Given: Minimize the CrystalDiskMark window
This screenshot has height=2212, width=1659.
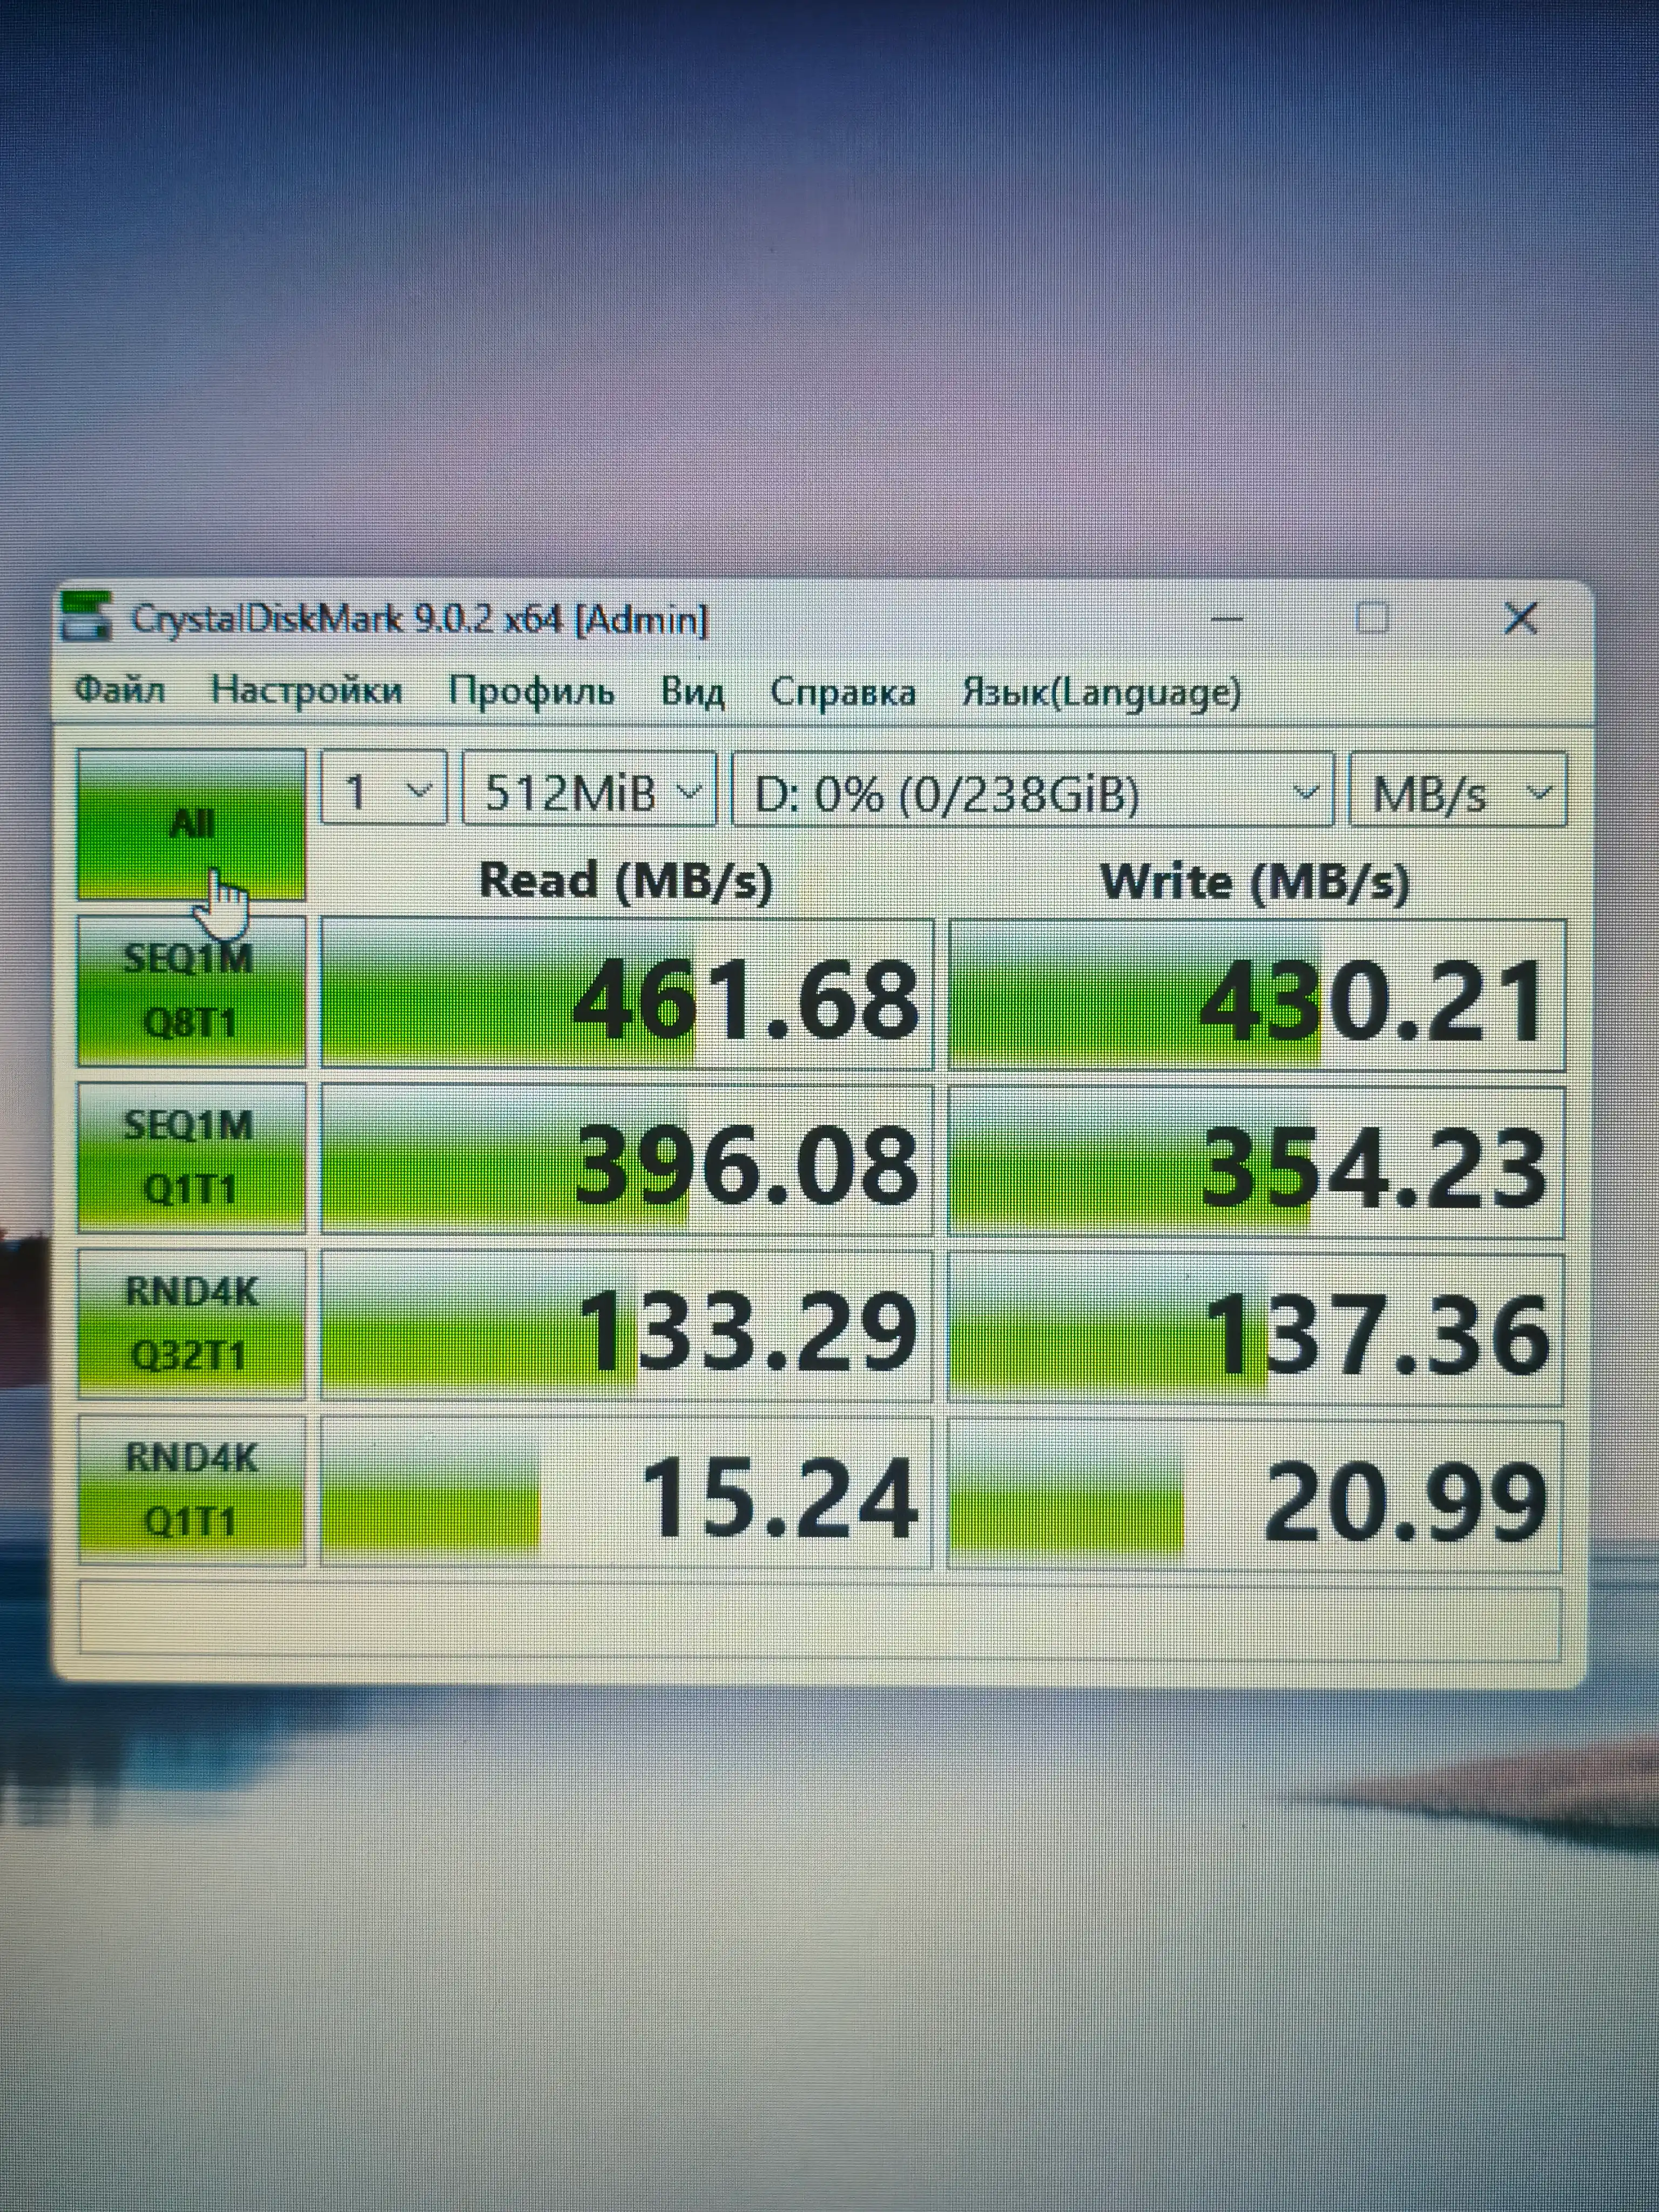Looking at the screenshot, I should [1226, 619].
